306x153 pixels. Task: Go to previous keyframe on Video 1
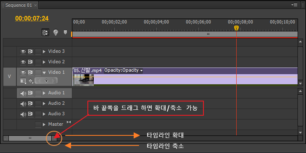tap(39, 80)
